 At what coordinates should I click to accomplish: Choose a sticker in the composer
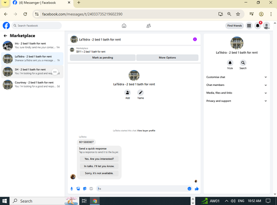pyautogui.click(x=85, y=188)
